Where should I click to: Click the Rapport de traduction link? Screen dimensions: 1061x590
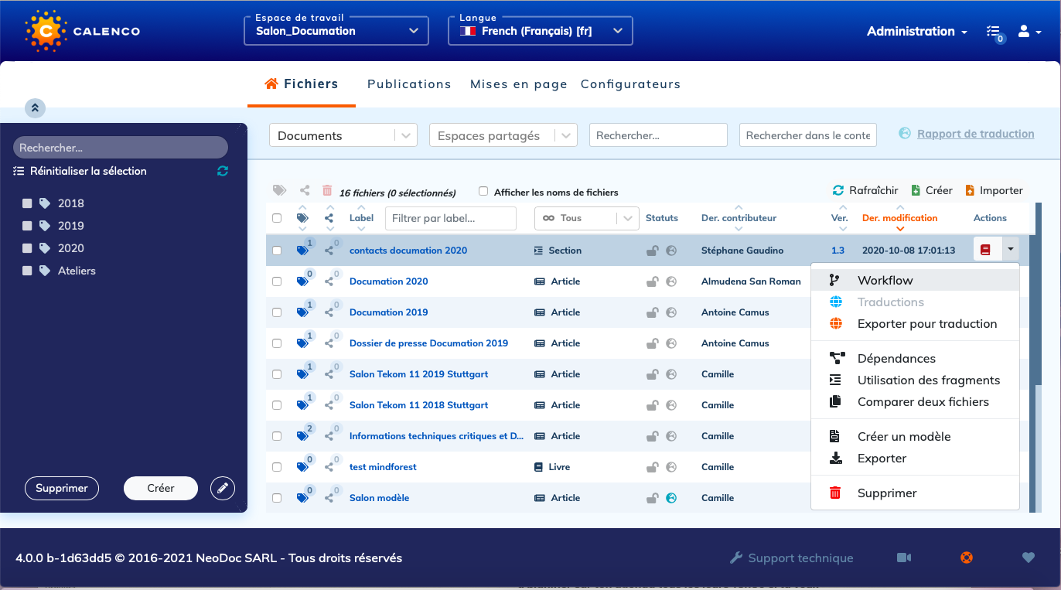(x=975, y=134)
